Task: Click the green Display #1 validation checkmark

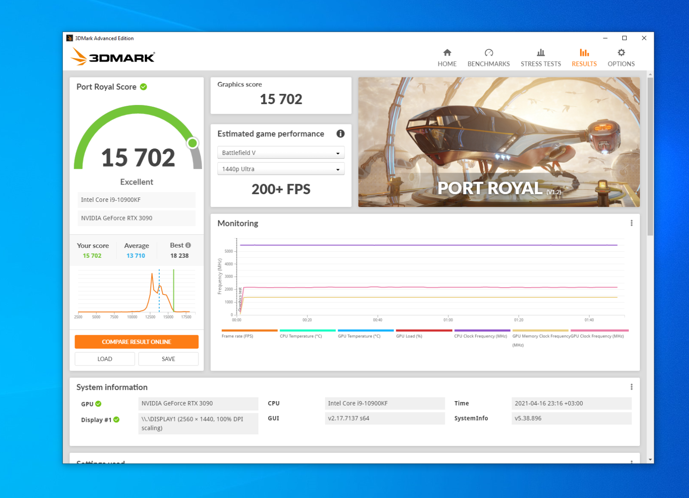Action: (x=116, y=419)
